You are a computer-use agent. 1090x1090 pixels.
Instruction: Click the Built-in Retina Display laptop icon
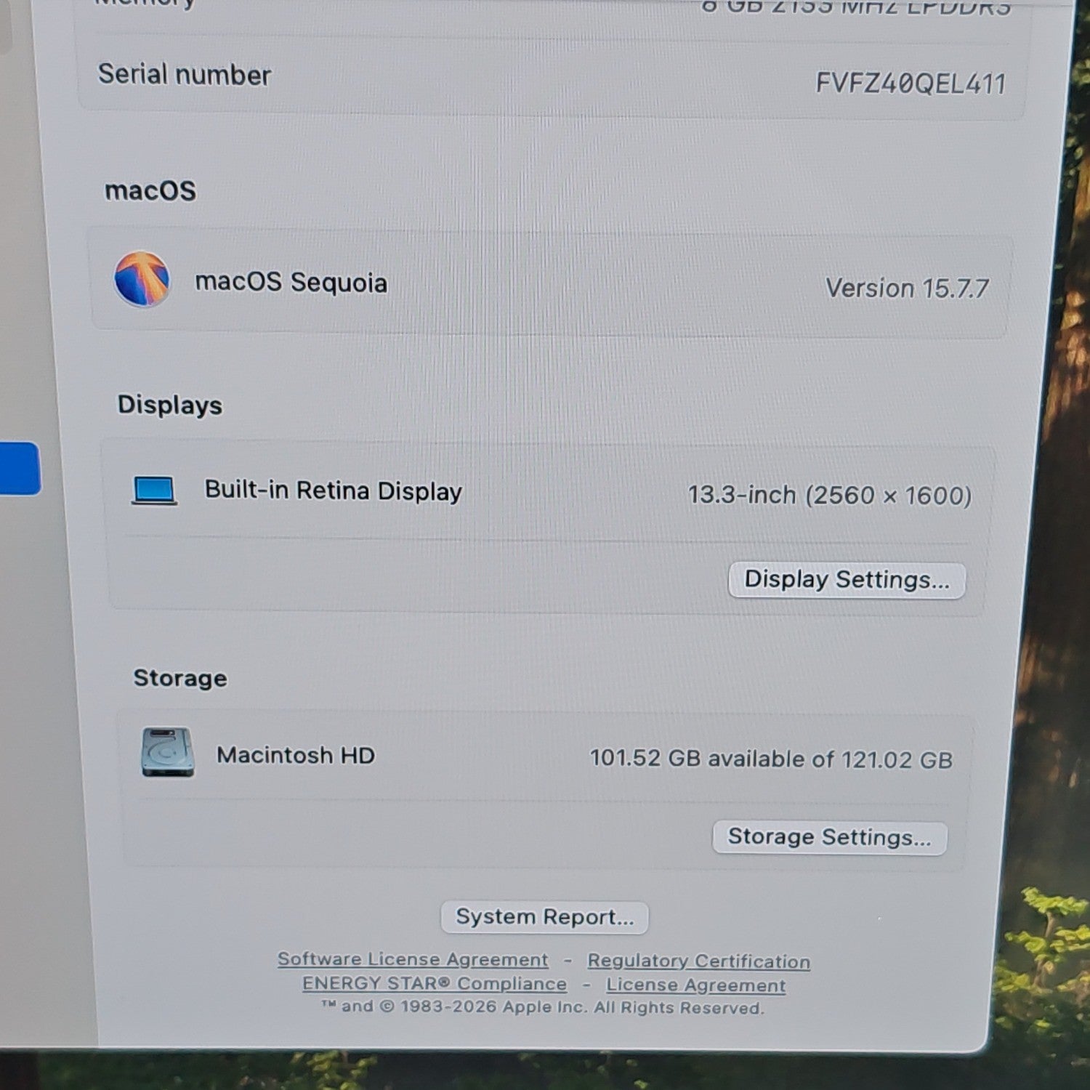(x=154, y=490)
